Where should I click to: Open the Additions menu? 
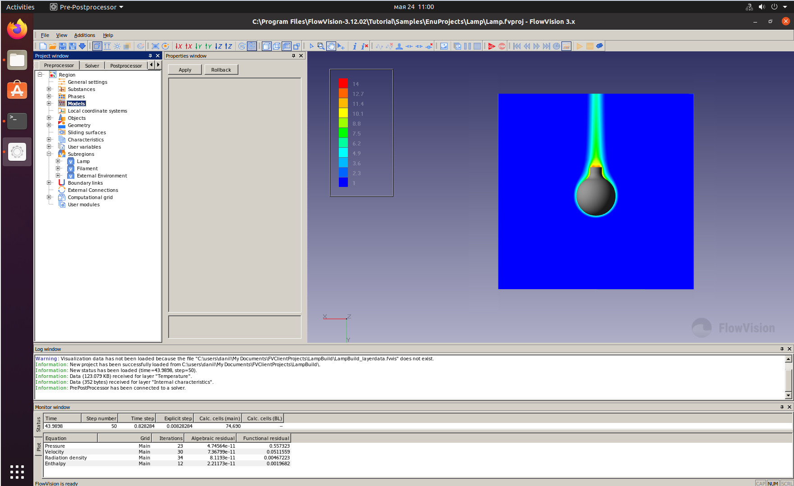pyautogui.click(x=85, y=35)
